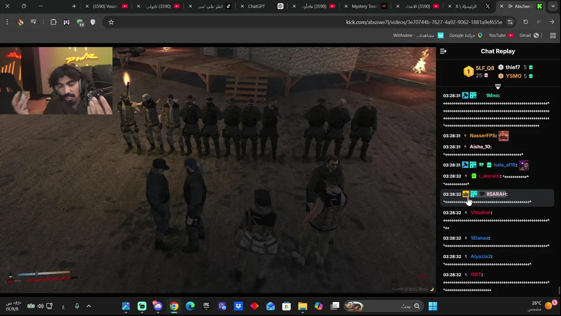Screen dimensions: 561x316
Task: Click green gift badge beside r_aloraini
Action: (x=474, y=176)
